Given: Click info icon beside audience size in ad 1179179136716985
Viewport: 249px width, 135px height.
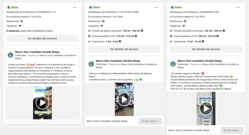Looking at the screenshot, I should coord(142,31).
